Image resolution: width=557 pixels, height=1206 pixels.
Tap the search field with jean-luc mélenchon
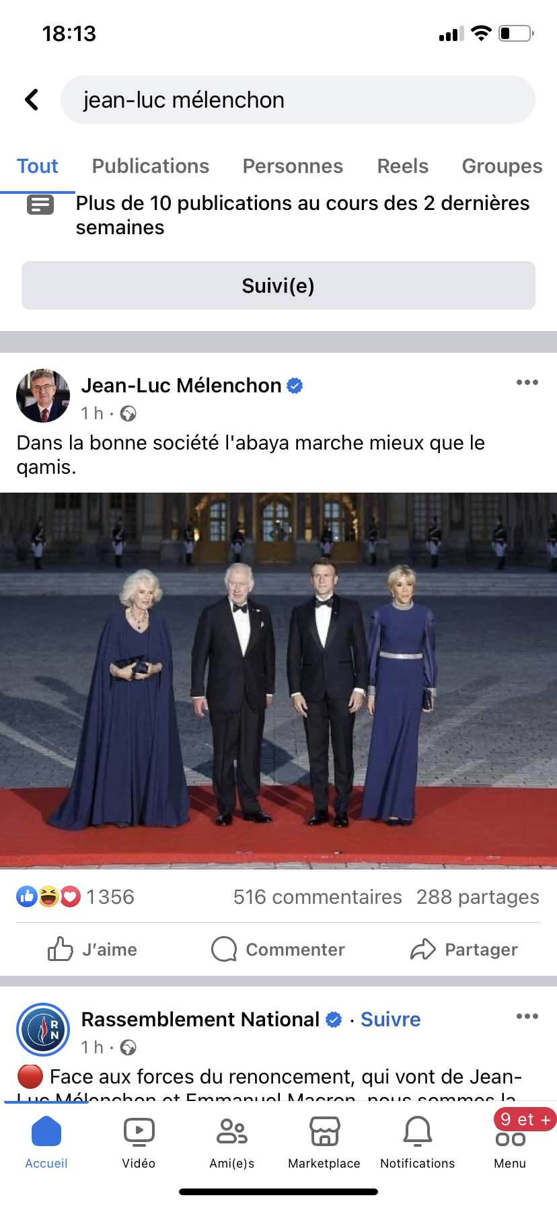pos(298,100)
